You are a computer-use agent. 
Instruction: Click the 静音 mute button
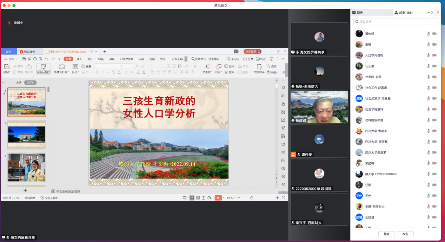386,234
